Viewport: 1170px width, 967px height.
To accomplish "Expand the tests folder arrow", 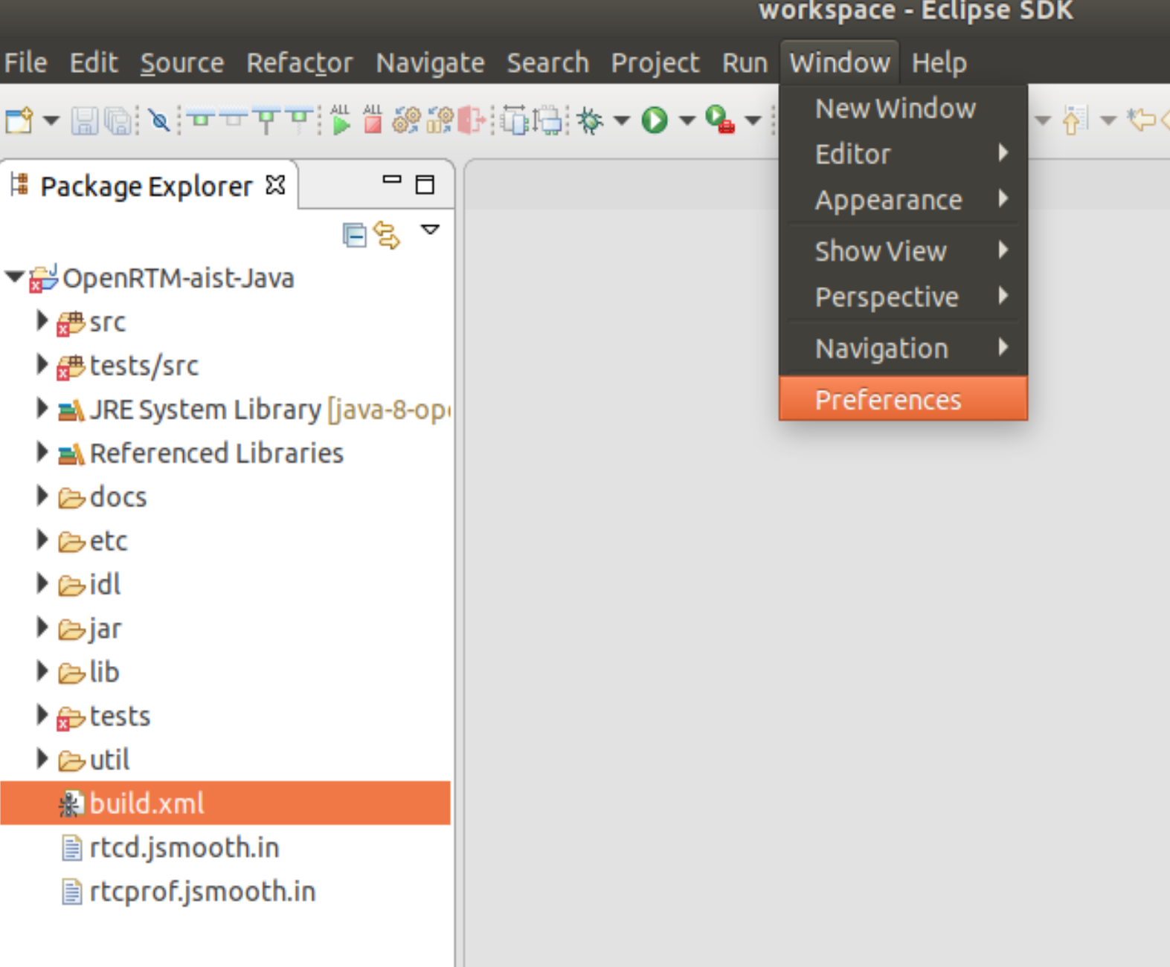I will 42,715.
